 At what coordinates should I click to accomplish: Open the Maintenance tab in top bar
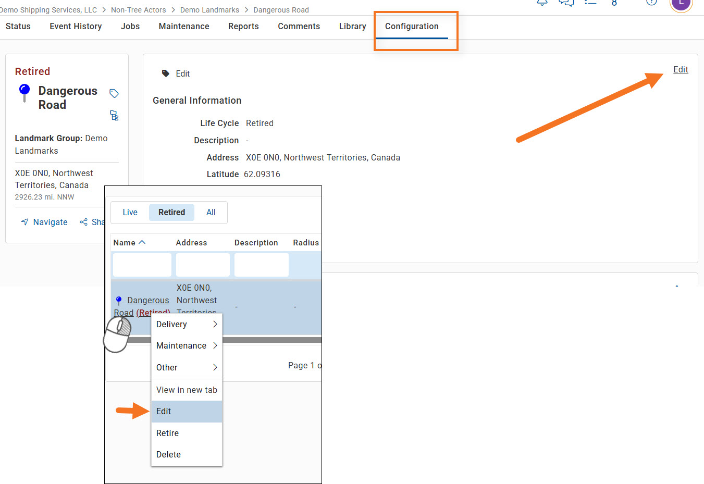[184, 26]
